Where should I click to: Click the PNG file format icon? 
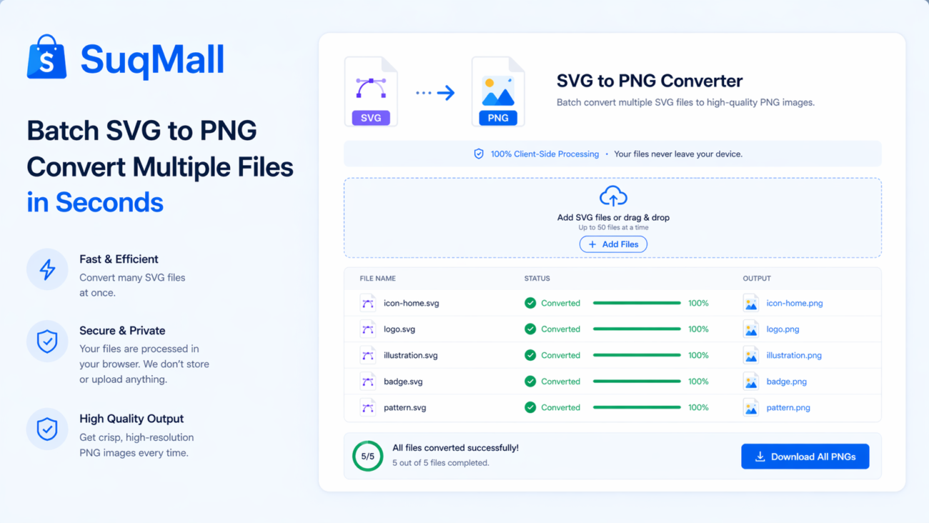click(x=497, y=89)
